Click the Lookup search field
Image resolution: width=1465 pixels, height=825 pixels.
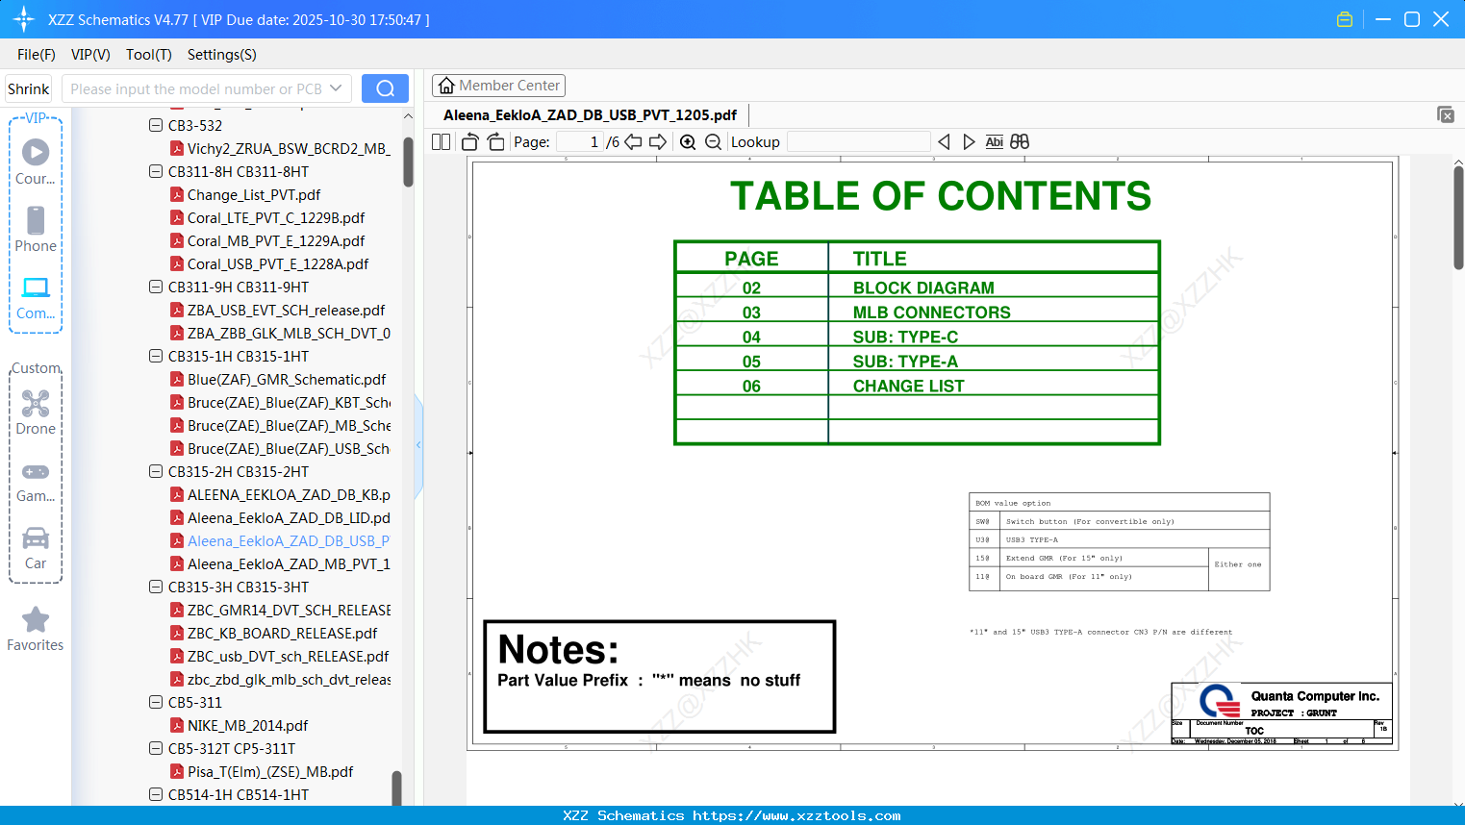tap(858, 141)
